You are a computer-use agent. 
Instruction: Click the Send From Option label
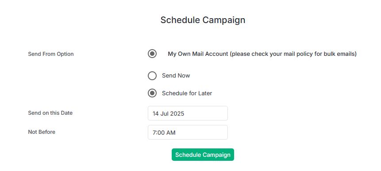[51, 54]
